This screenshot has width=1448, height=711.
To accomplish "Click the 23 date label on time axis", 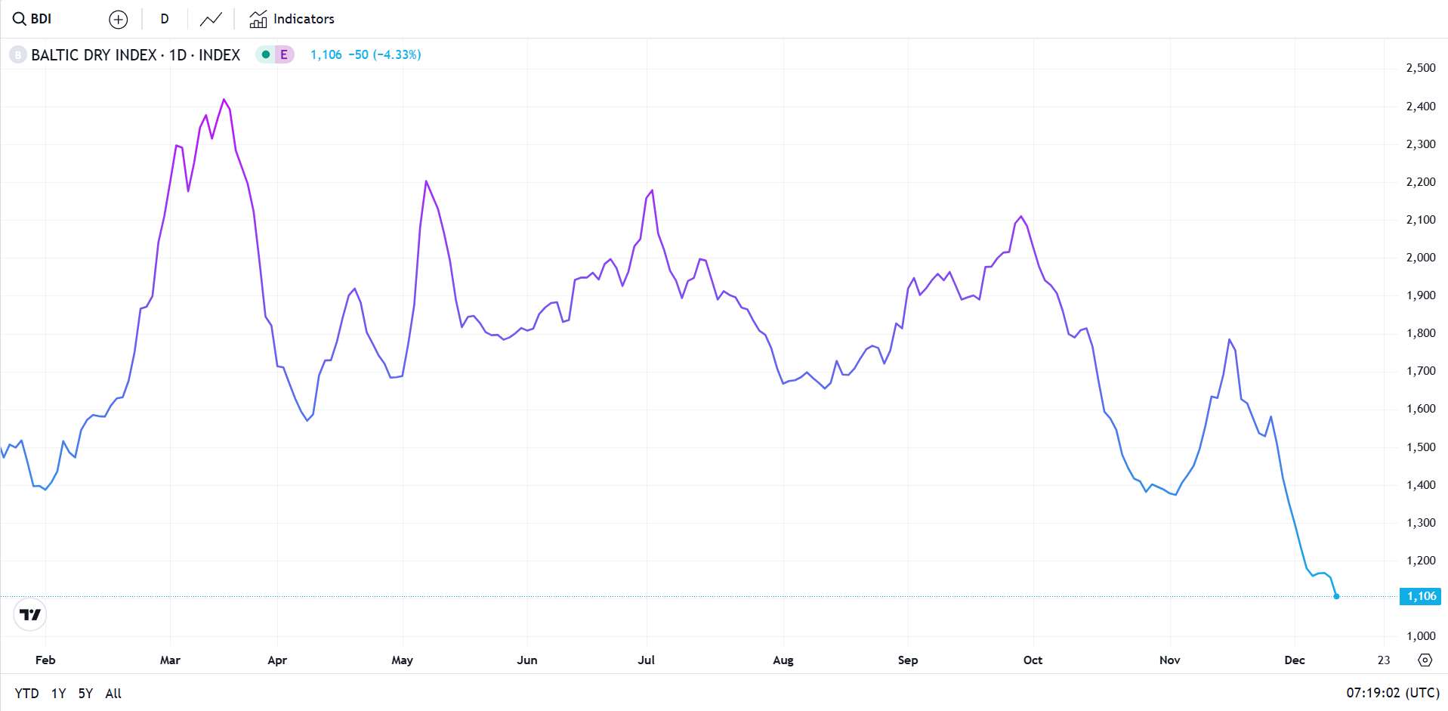I will pos(1384,660).
